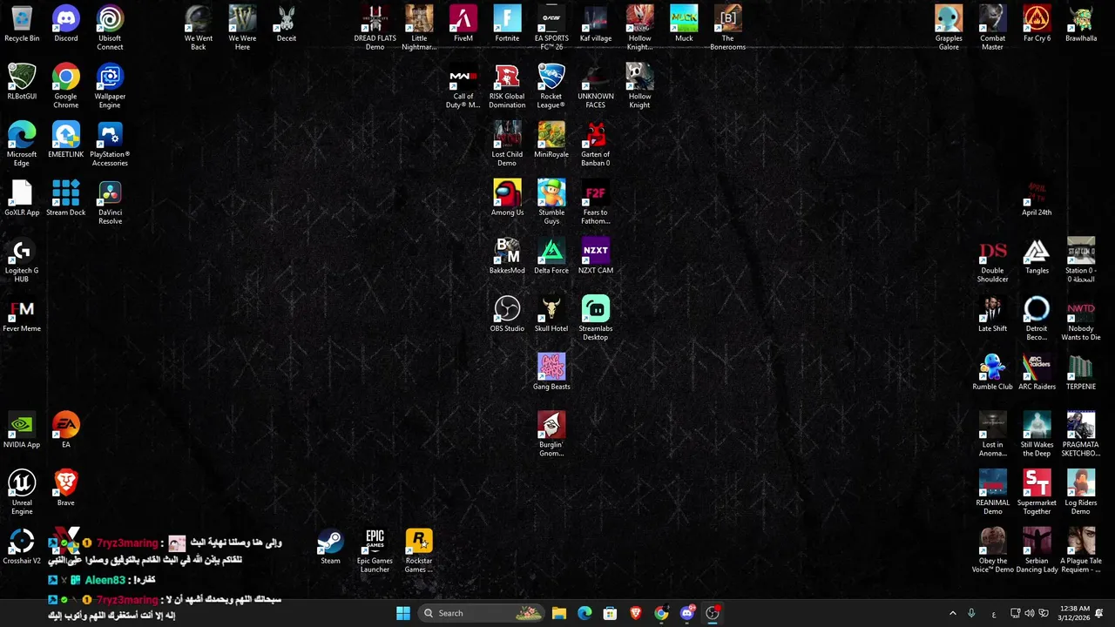Open the We Went Back shortcut

199,28
